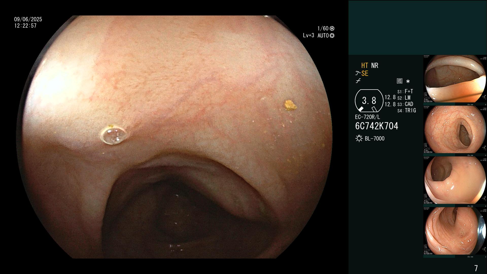Click the BL-7000 light source label

point(375,139)
